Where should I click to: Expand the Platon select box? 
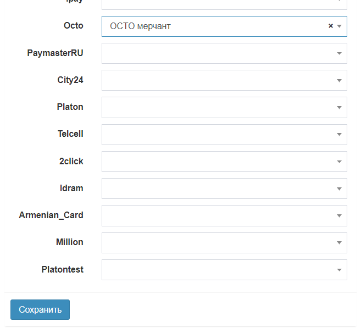(x=224, y=107)
